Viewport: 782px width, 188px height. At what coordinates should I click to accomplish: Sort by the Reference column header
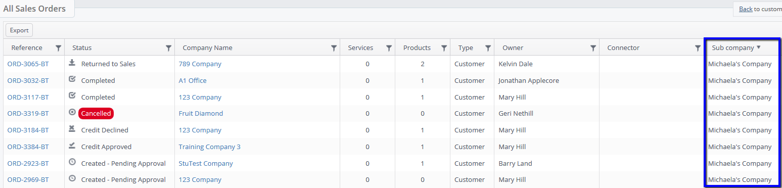pyautogui.click(x=27, y=48)
